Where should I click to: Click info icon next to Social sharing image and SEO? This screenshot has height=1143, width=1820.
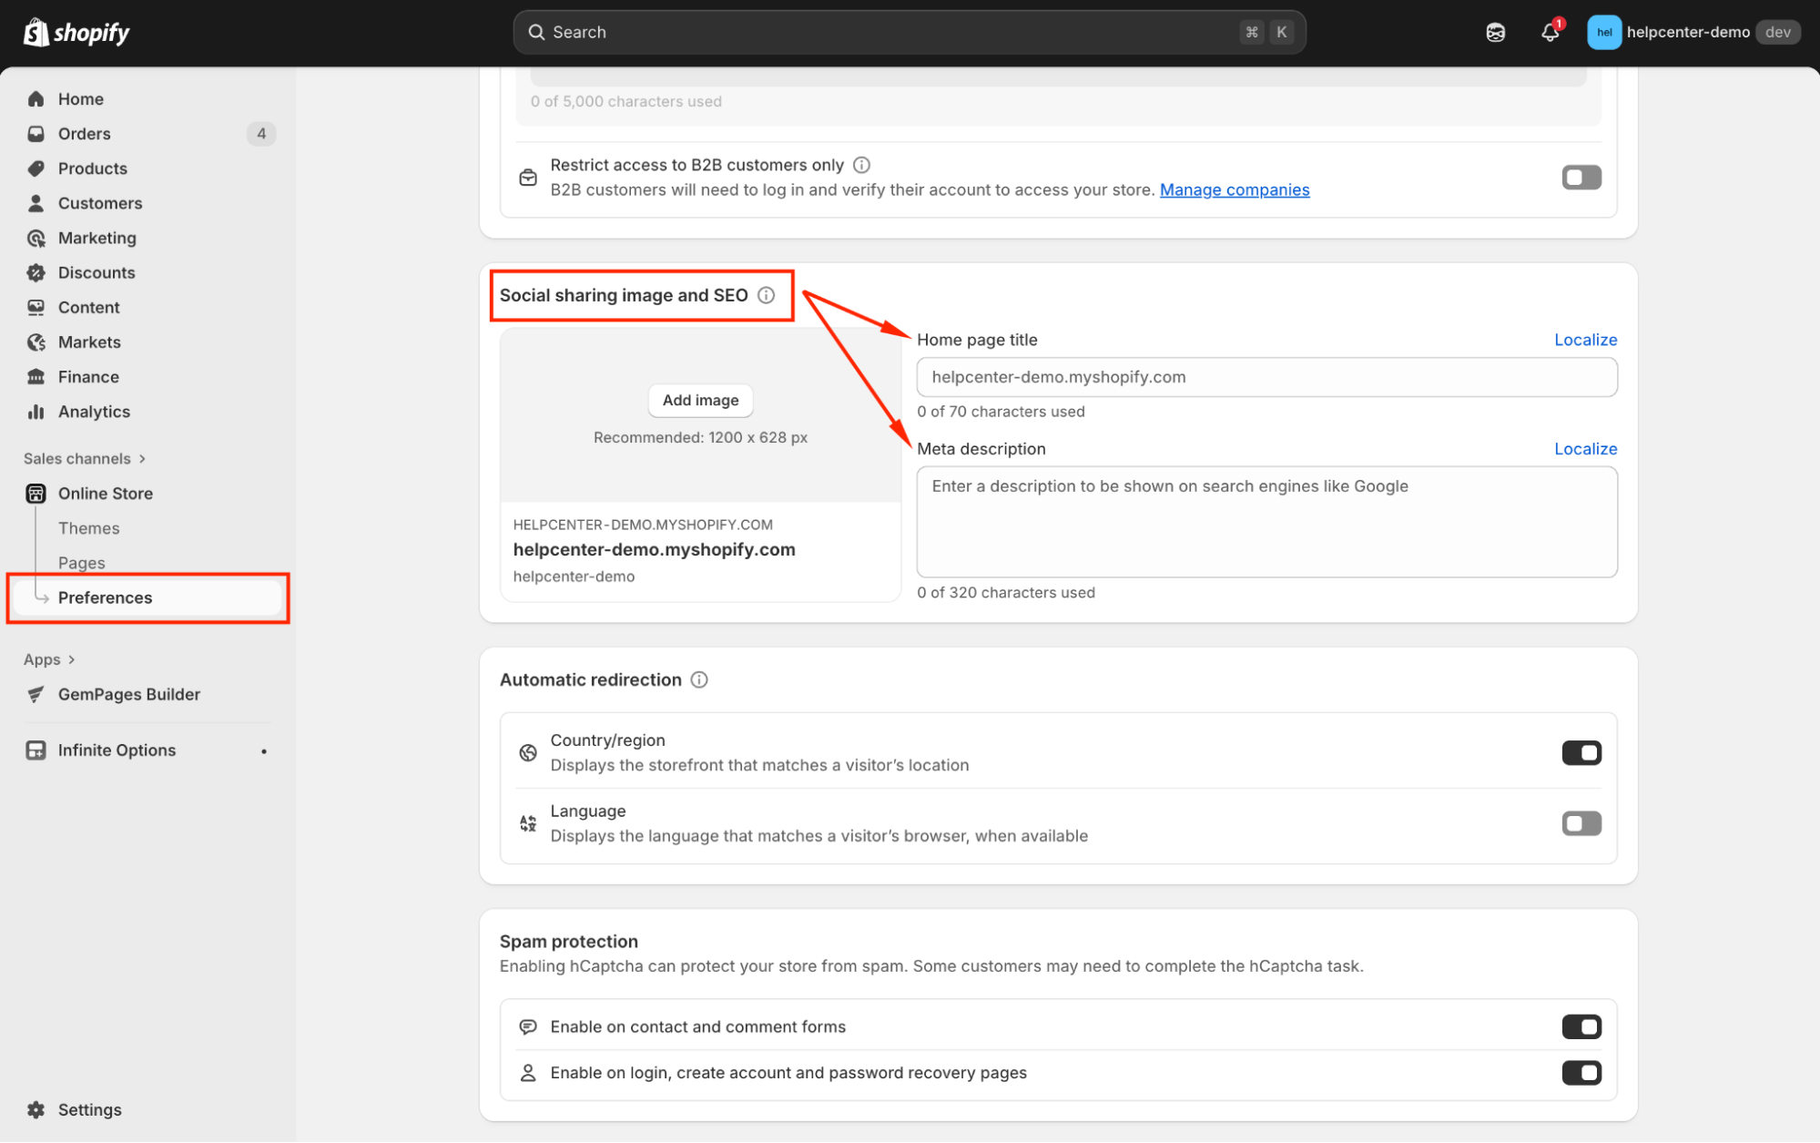click(766, 295)
